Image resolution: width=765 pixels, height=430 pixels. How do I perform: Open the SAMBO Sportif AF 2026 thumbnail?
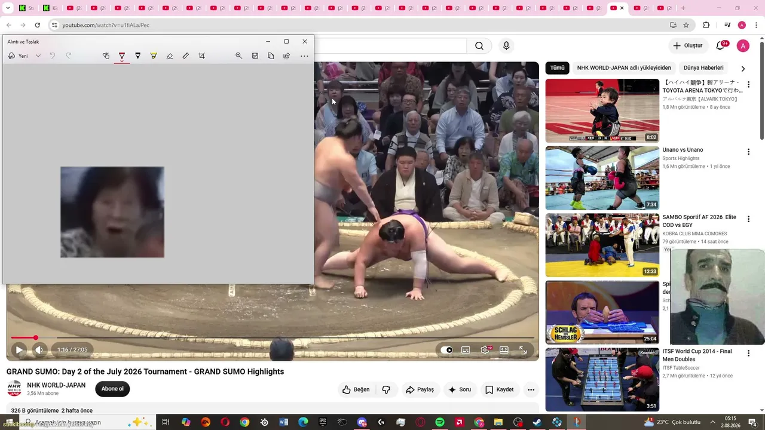(602, 245)
